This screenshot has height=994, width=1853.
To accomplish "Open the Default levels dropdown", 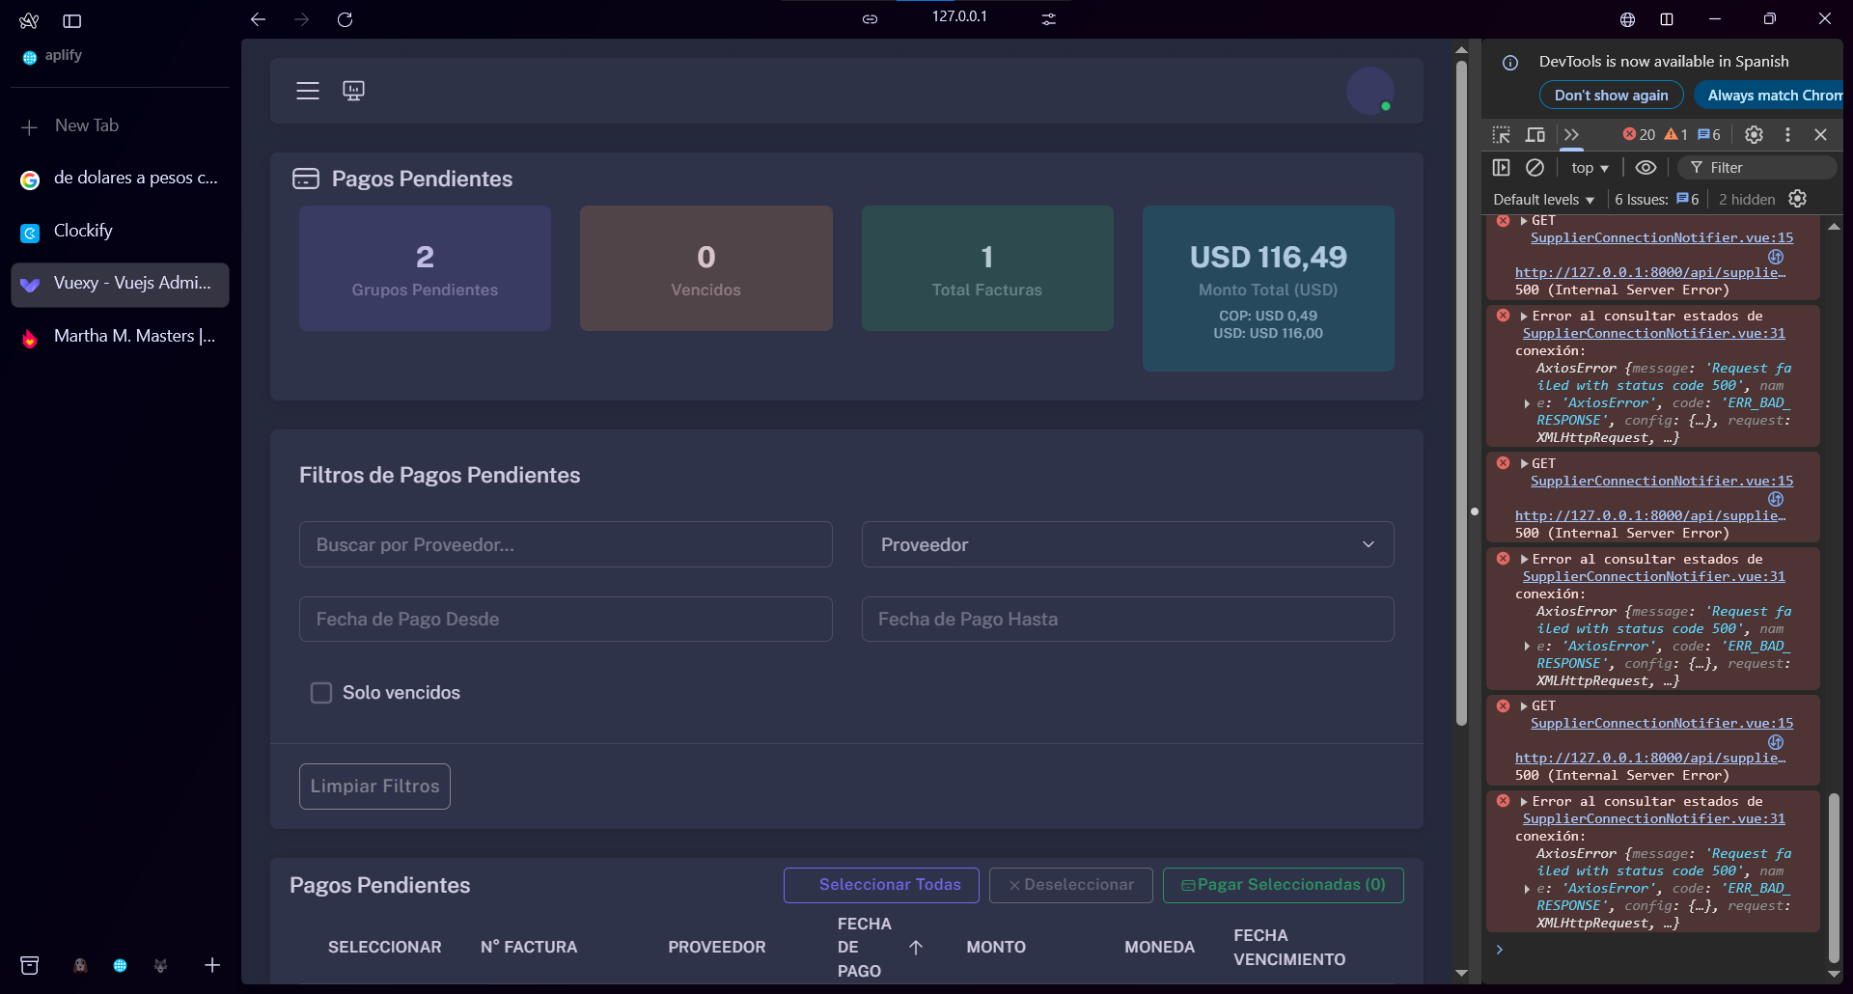I will point(1544,200).
